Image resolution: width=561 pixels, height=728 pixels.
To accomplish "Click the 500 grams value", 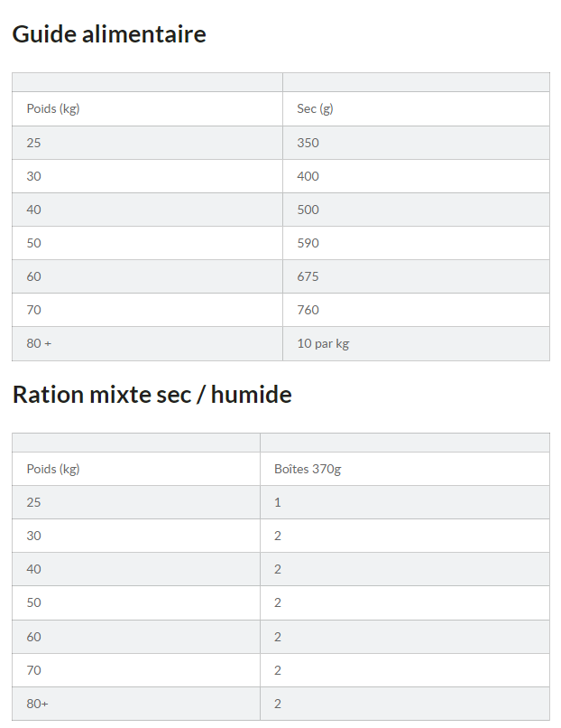I will 308,210.
